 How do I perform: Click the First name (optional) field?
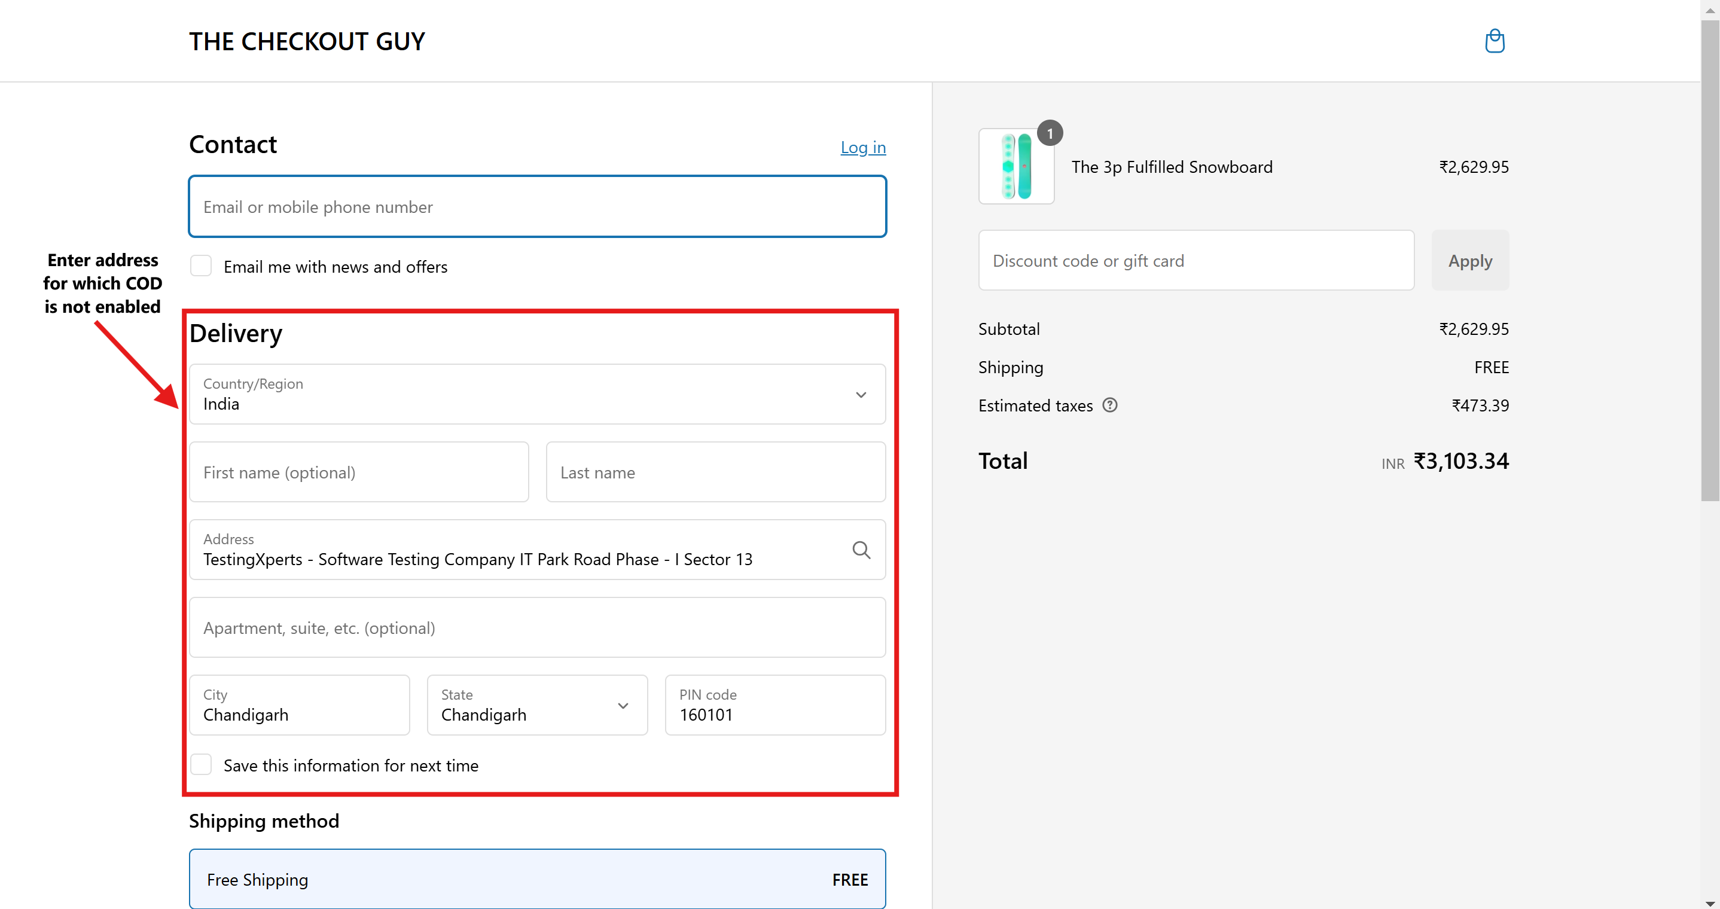point(359,472)
